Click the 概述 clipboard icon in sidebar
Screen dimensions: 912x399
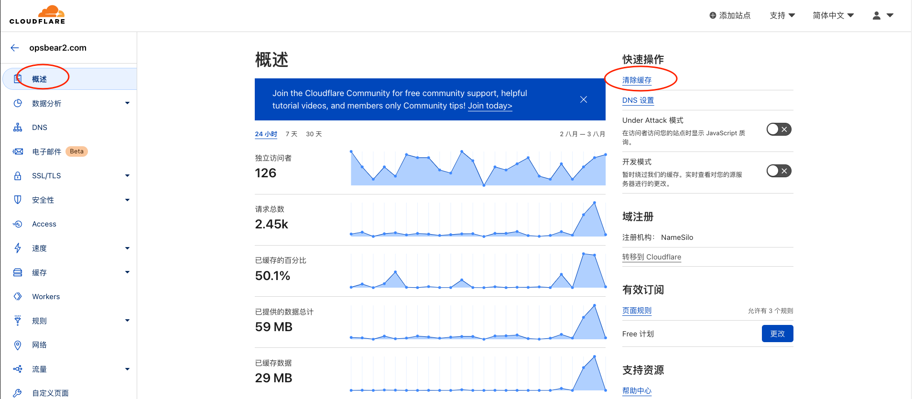tap(18, 79)
